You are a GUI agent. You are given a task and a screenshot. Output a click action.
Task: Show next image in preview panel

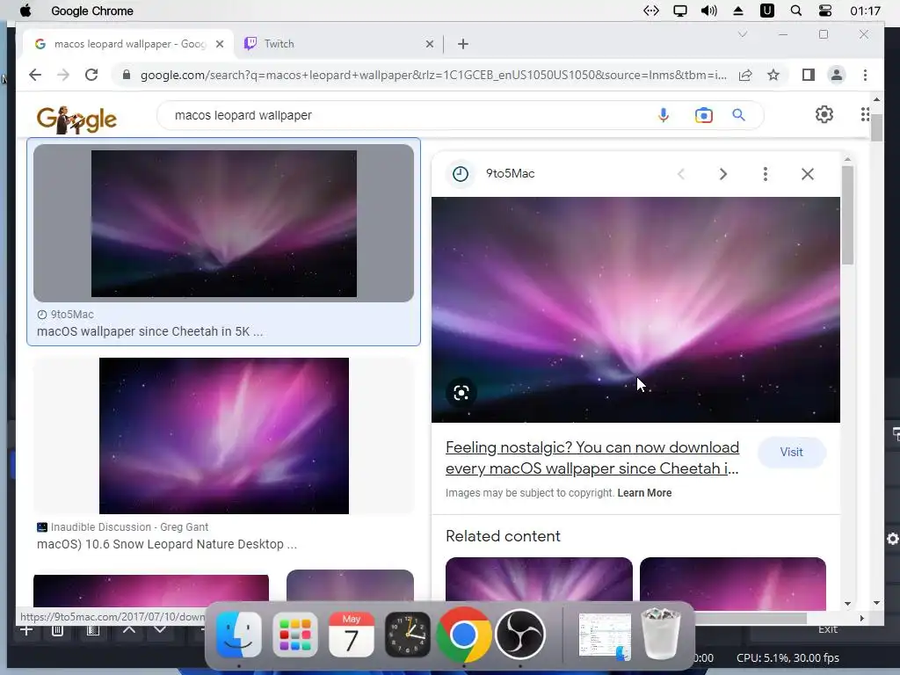pos(723,174)
